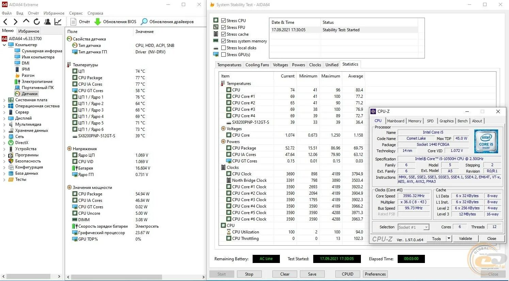Select the CPU Throttling statistics row

click(292, 239)
